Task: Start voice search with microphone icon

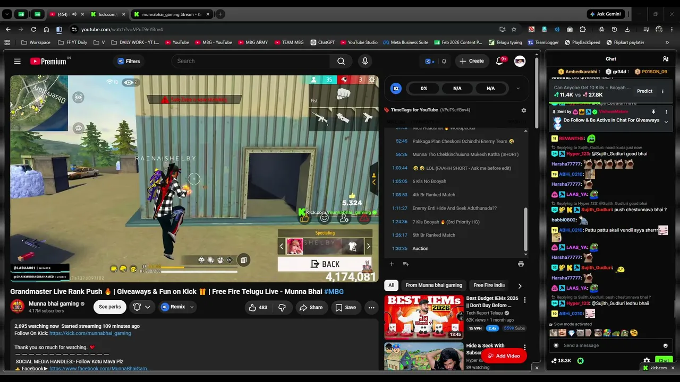Action: coord(364,61)
